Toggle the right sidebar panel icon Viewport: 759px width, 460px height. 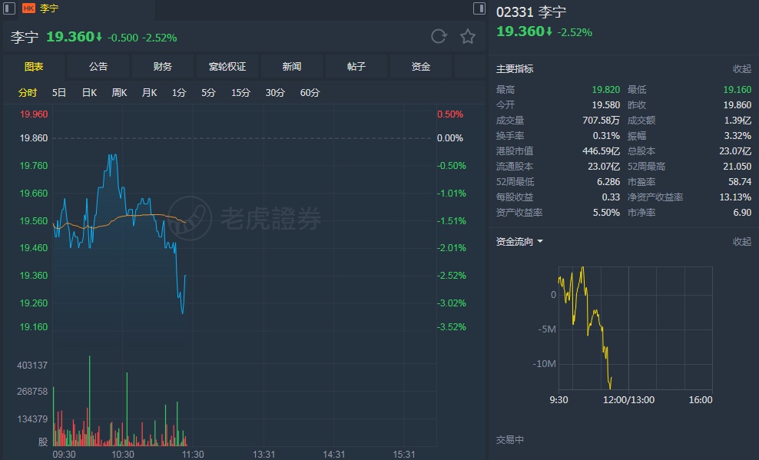(479, 8)
